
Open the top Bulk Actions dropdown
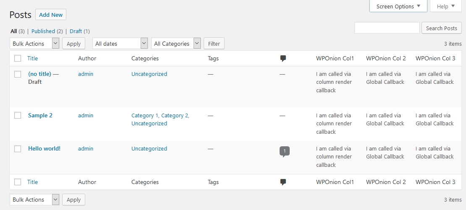coord(34,44)
